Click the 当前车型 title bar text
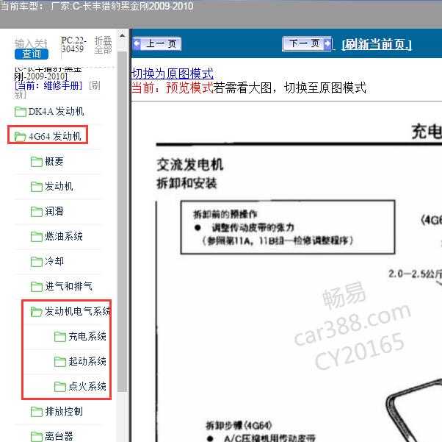The width and height of the screenshot is (442, 442). [x=97, y=6]
